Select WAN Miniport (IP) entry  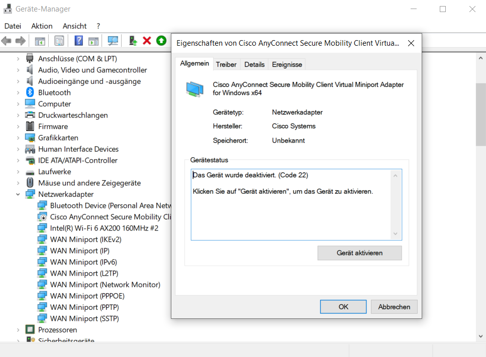tap(79, 251)
